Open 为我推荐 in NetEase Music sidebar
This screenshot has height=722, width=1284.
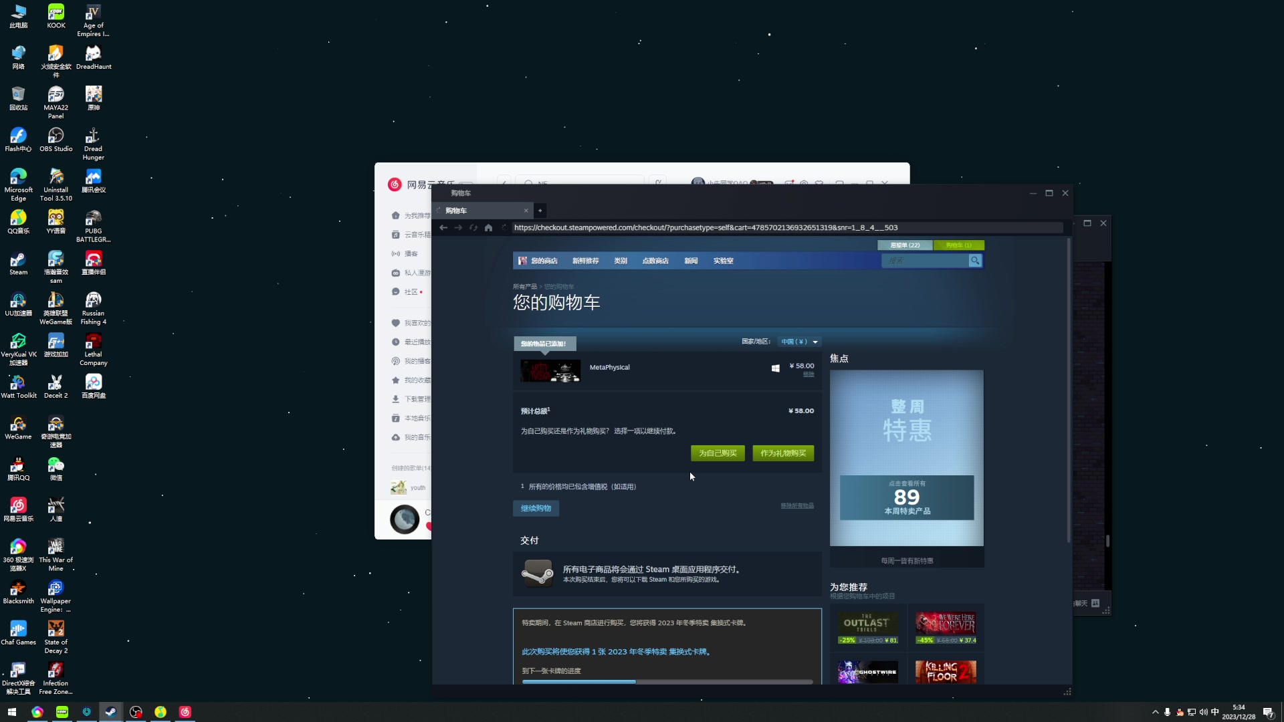411,215
